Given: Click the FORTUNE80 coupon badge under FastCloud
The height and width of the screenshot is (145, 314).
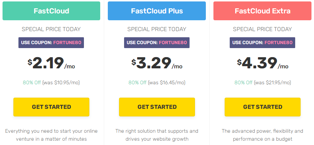Looking at the screenshot, I should tap(51, 43).
